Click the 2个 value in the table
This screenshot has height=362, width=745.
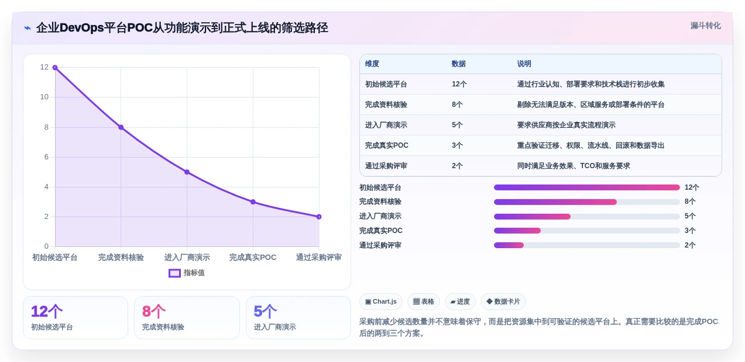coord(457,166)
